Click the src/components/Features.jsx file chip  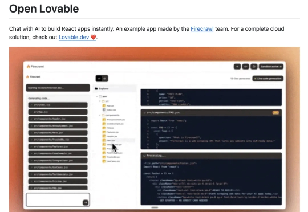click(58, 146)
